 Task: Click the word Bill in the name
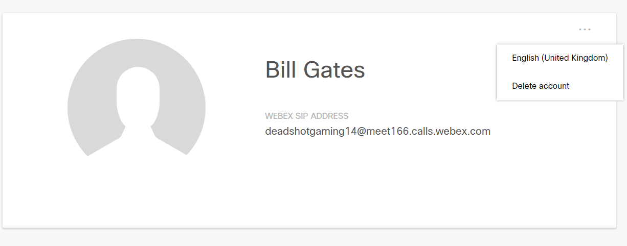(281, 70)
